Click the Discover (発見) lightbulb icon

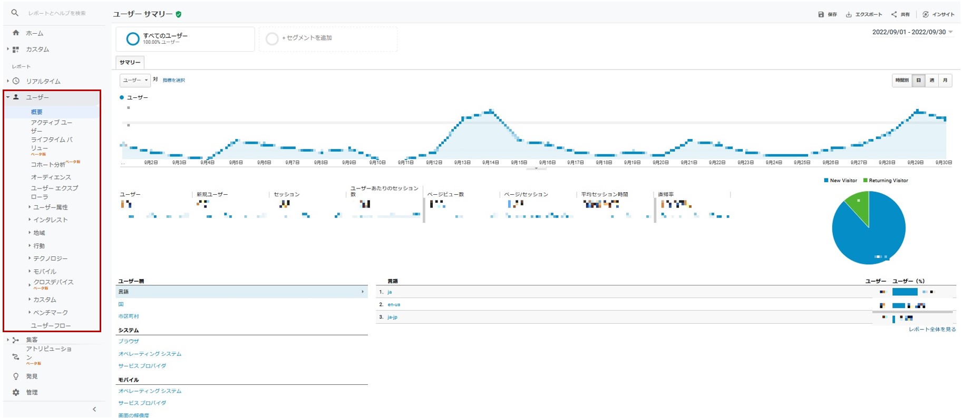(x=16, y=376)
